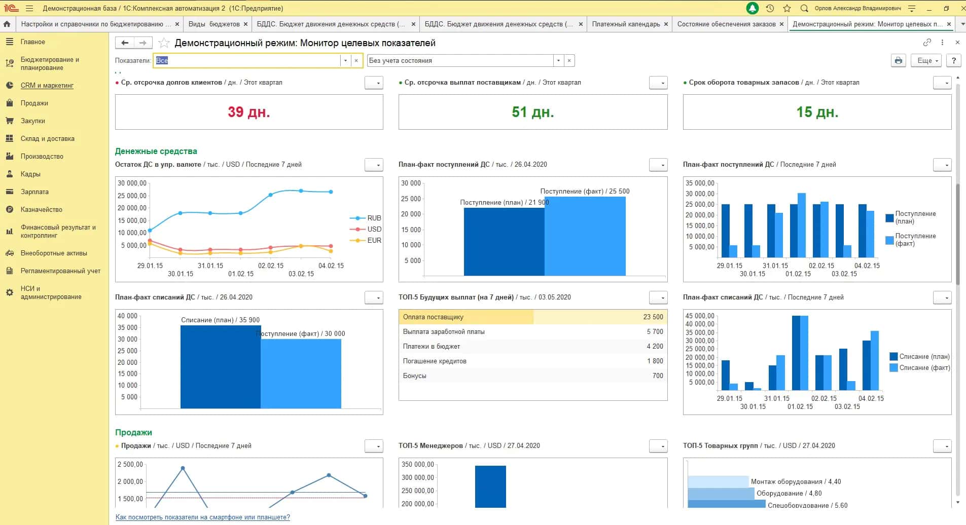This screenshot has height=525, width=966.
Task: Open the Без учета состояния dropdown
Action: tap(558, 60)
